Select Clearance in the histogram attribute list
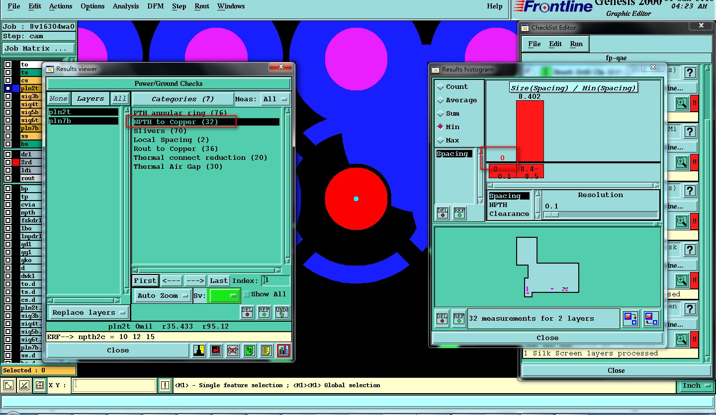 pyautogui.click(x=509, y=214)
